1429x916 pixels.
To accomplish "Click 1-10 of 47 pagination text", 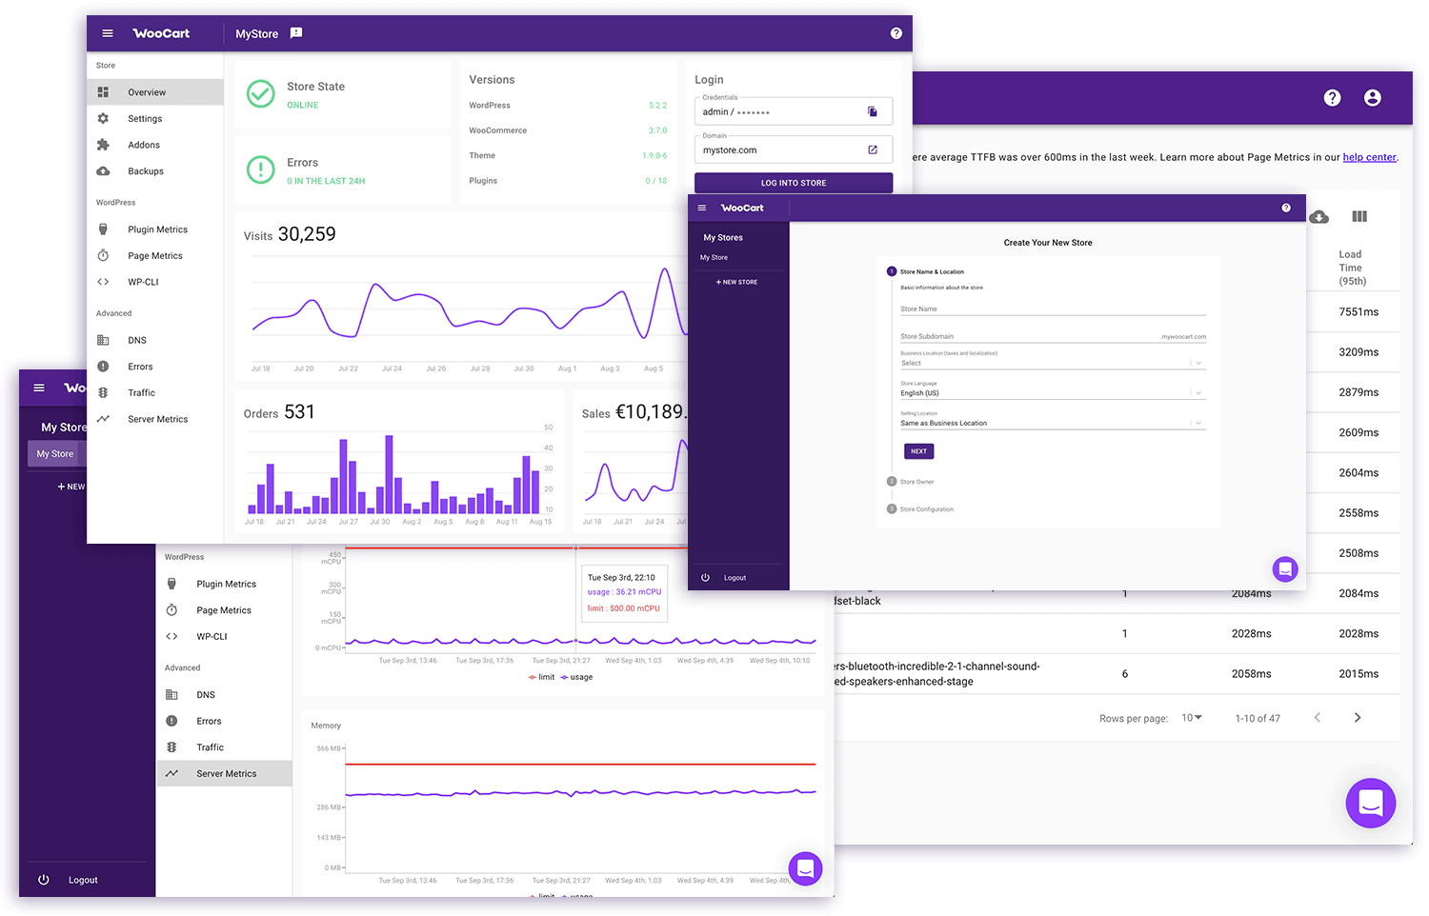I will (x=1258, y=718).
